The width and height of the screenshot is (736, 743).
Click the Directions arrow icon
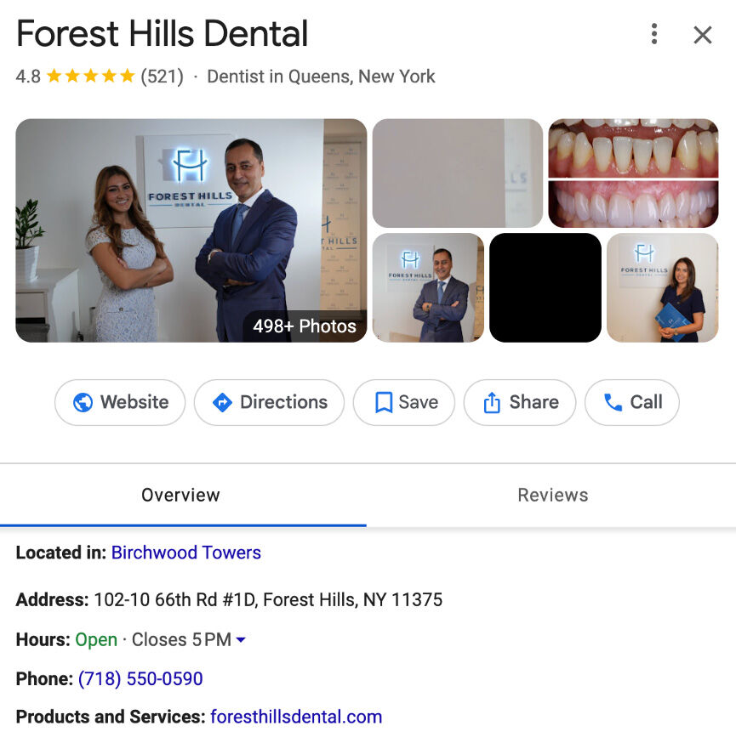click(x=222, y=402)
